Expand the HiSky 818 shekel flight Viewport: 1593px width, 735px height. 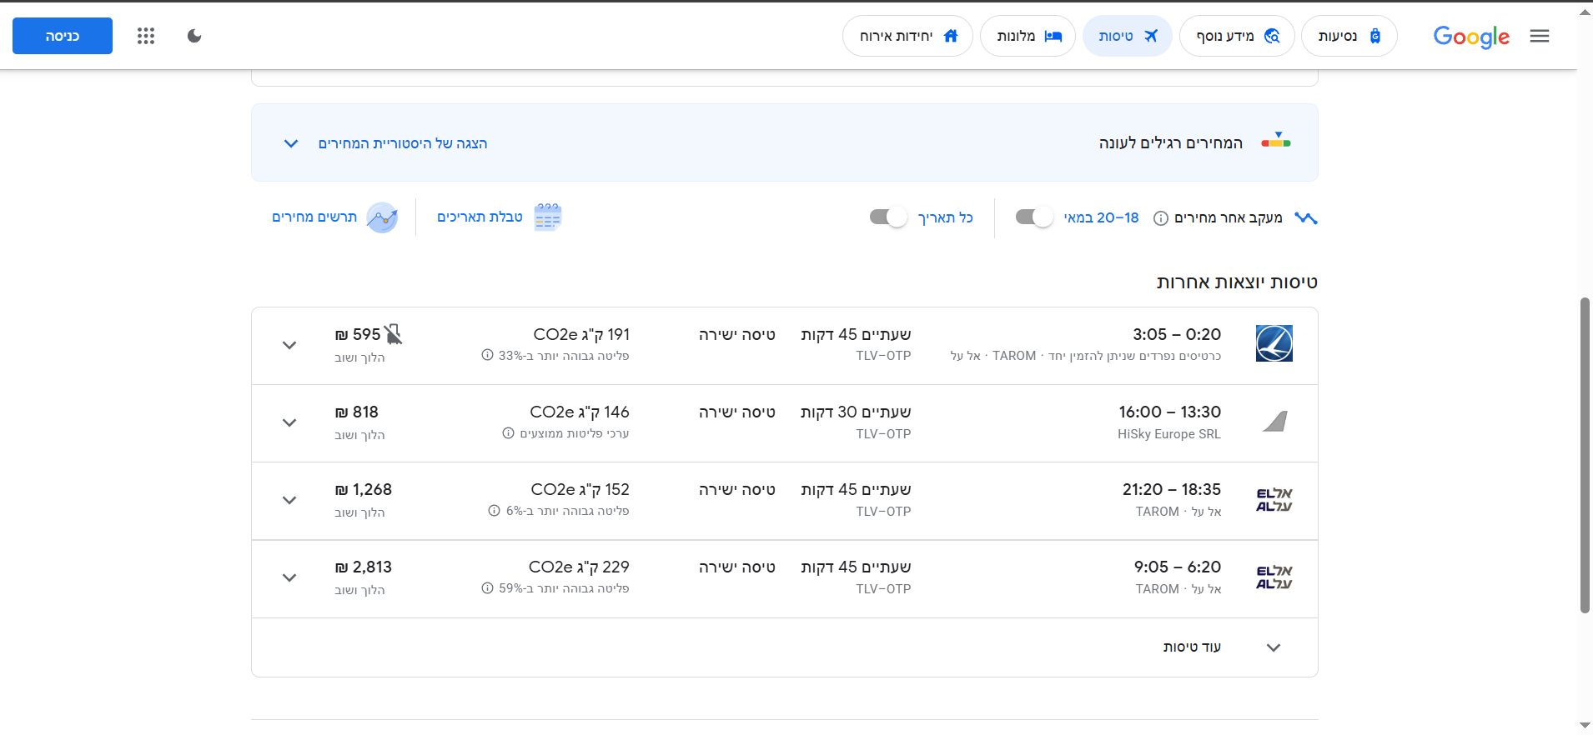pyautogui.click(x=289, y=422)
